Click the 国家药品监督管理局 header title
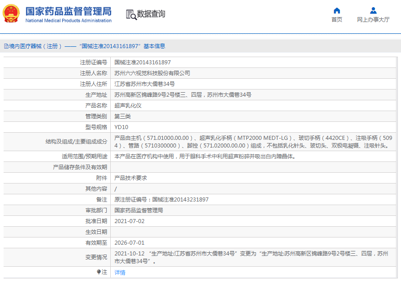The height and width of the screenshot is (282, 401). tap(68, 11)
